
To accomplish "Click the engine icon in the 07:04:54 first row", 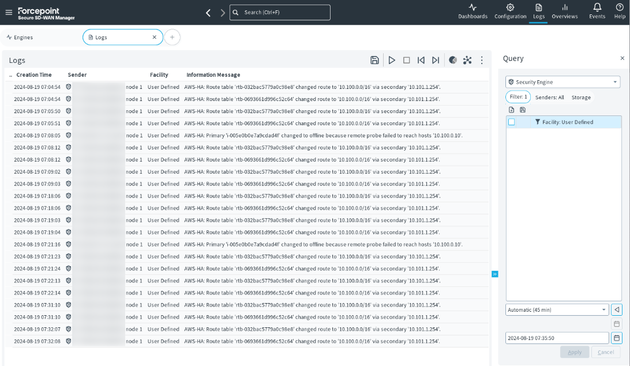I will pyautogui.click(x=68, y=87).
